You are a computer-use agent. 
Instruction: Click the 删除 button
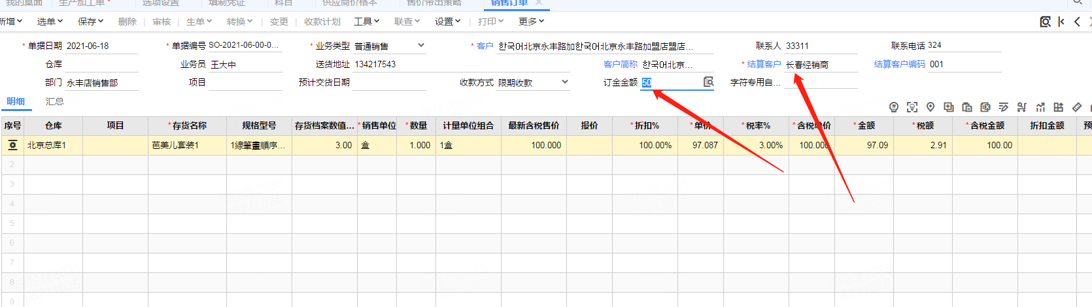128,22
